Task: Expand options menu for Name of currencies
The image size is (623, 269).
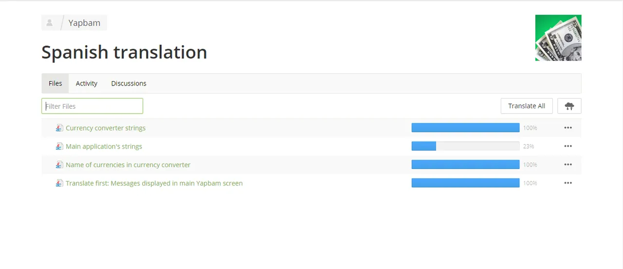Action: click(568, 165)
